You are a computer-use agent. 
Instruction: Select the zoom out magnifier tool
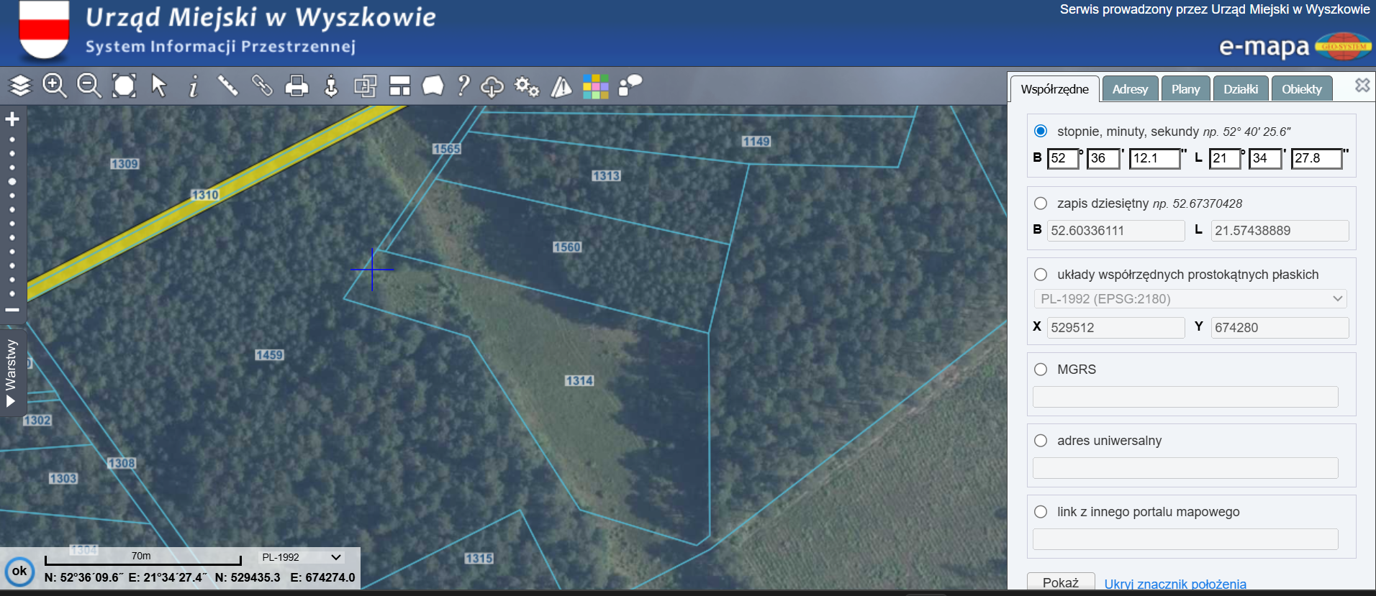click(x=89, y=86)
